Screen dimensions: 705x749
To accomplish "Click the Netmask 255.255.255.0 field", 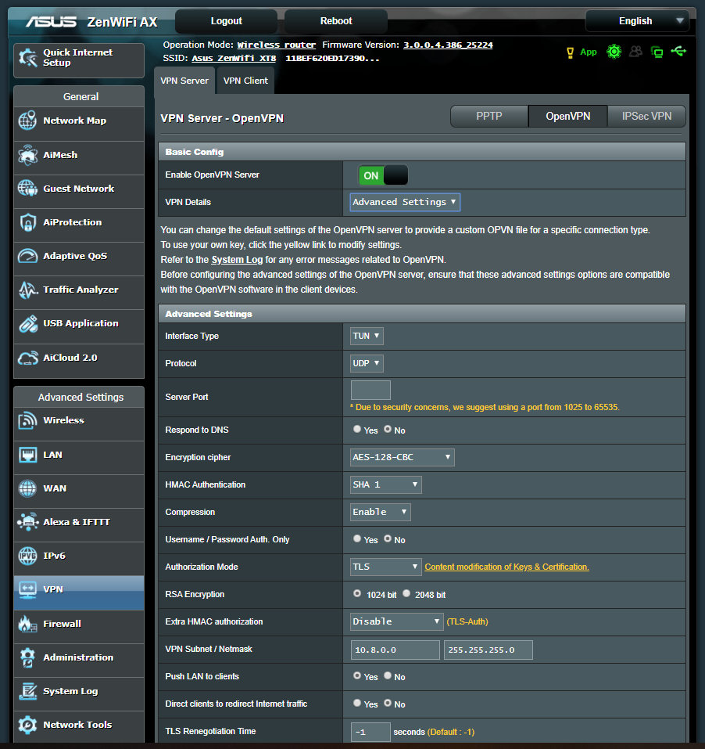I will point(488,650).
